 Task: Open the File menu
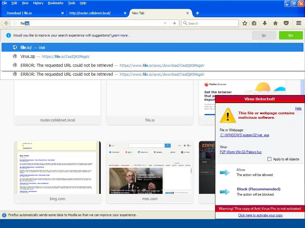click(x=4, y=3)
